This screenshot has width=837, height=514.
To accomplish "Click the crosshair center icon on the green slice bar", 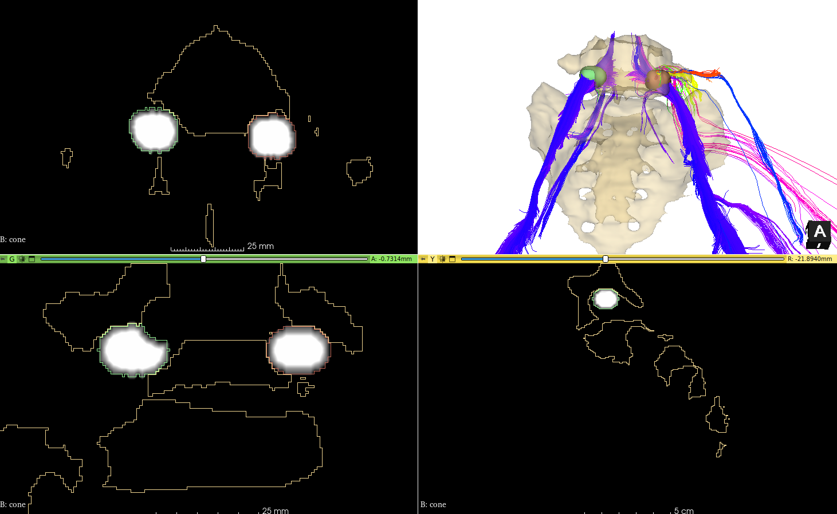I will (22, 259).
